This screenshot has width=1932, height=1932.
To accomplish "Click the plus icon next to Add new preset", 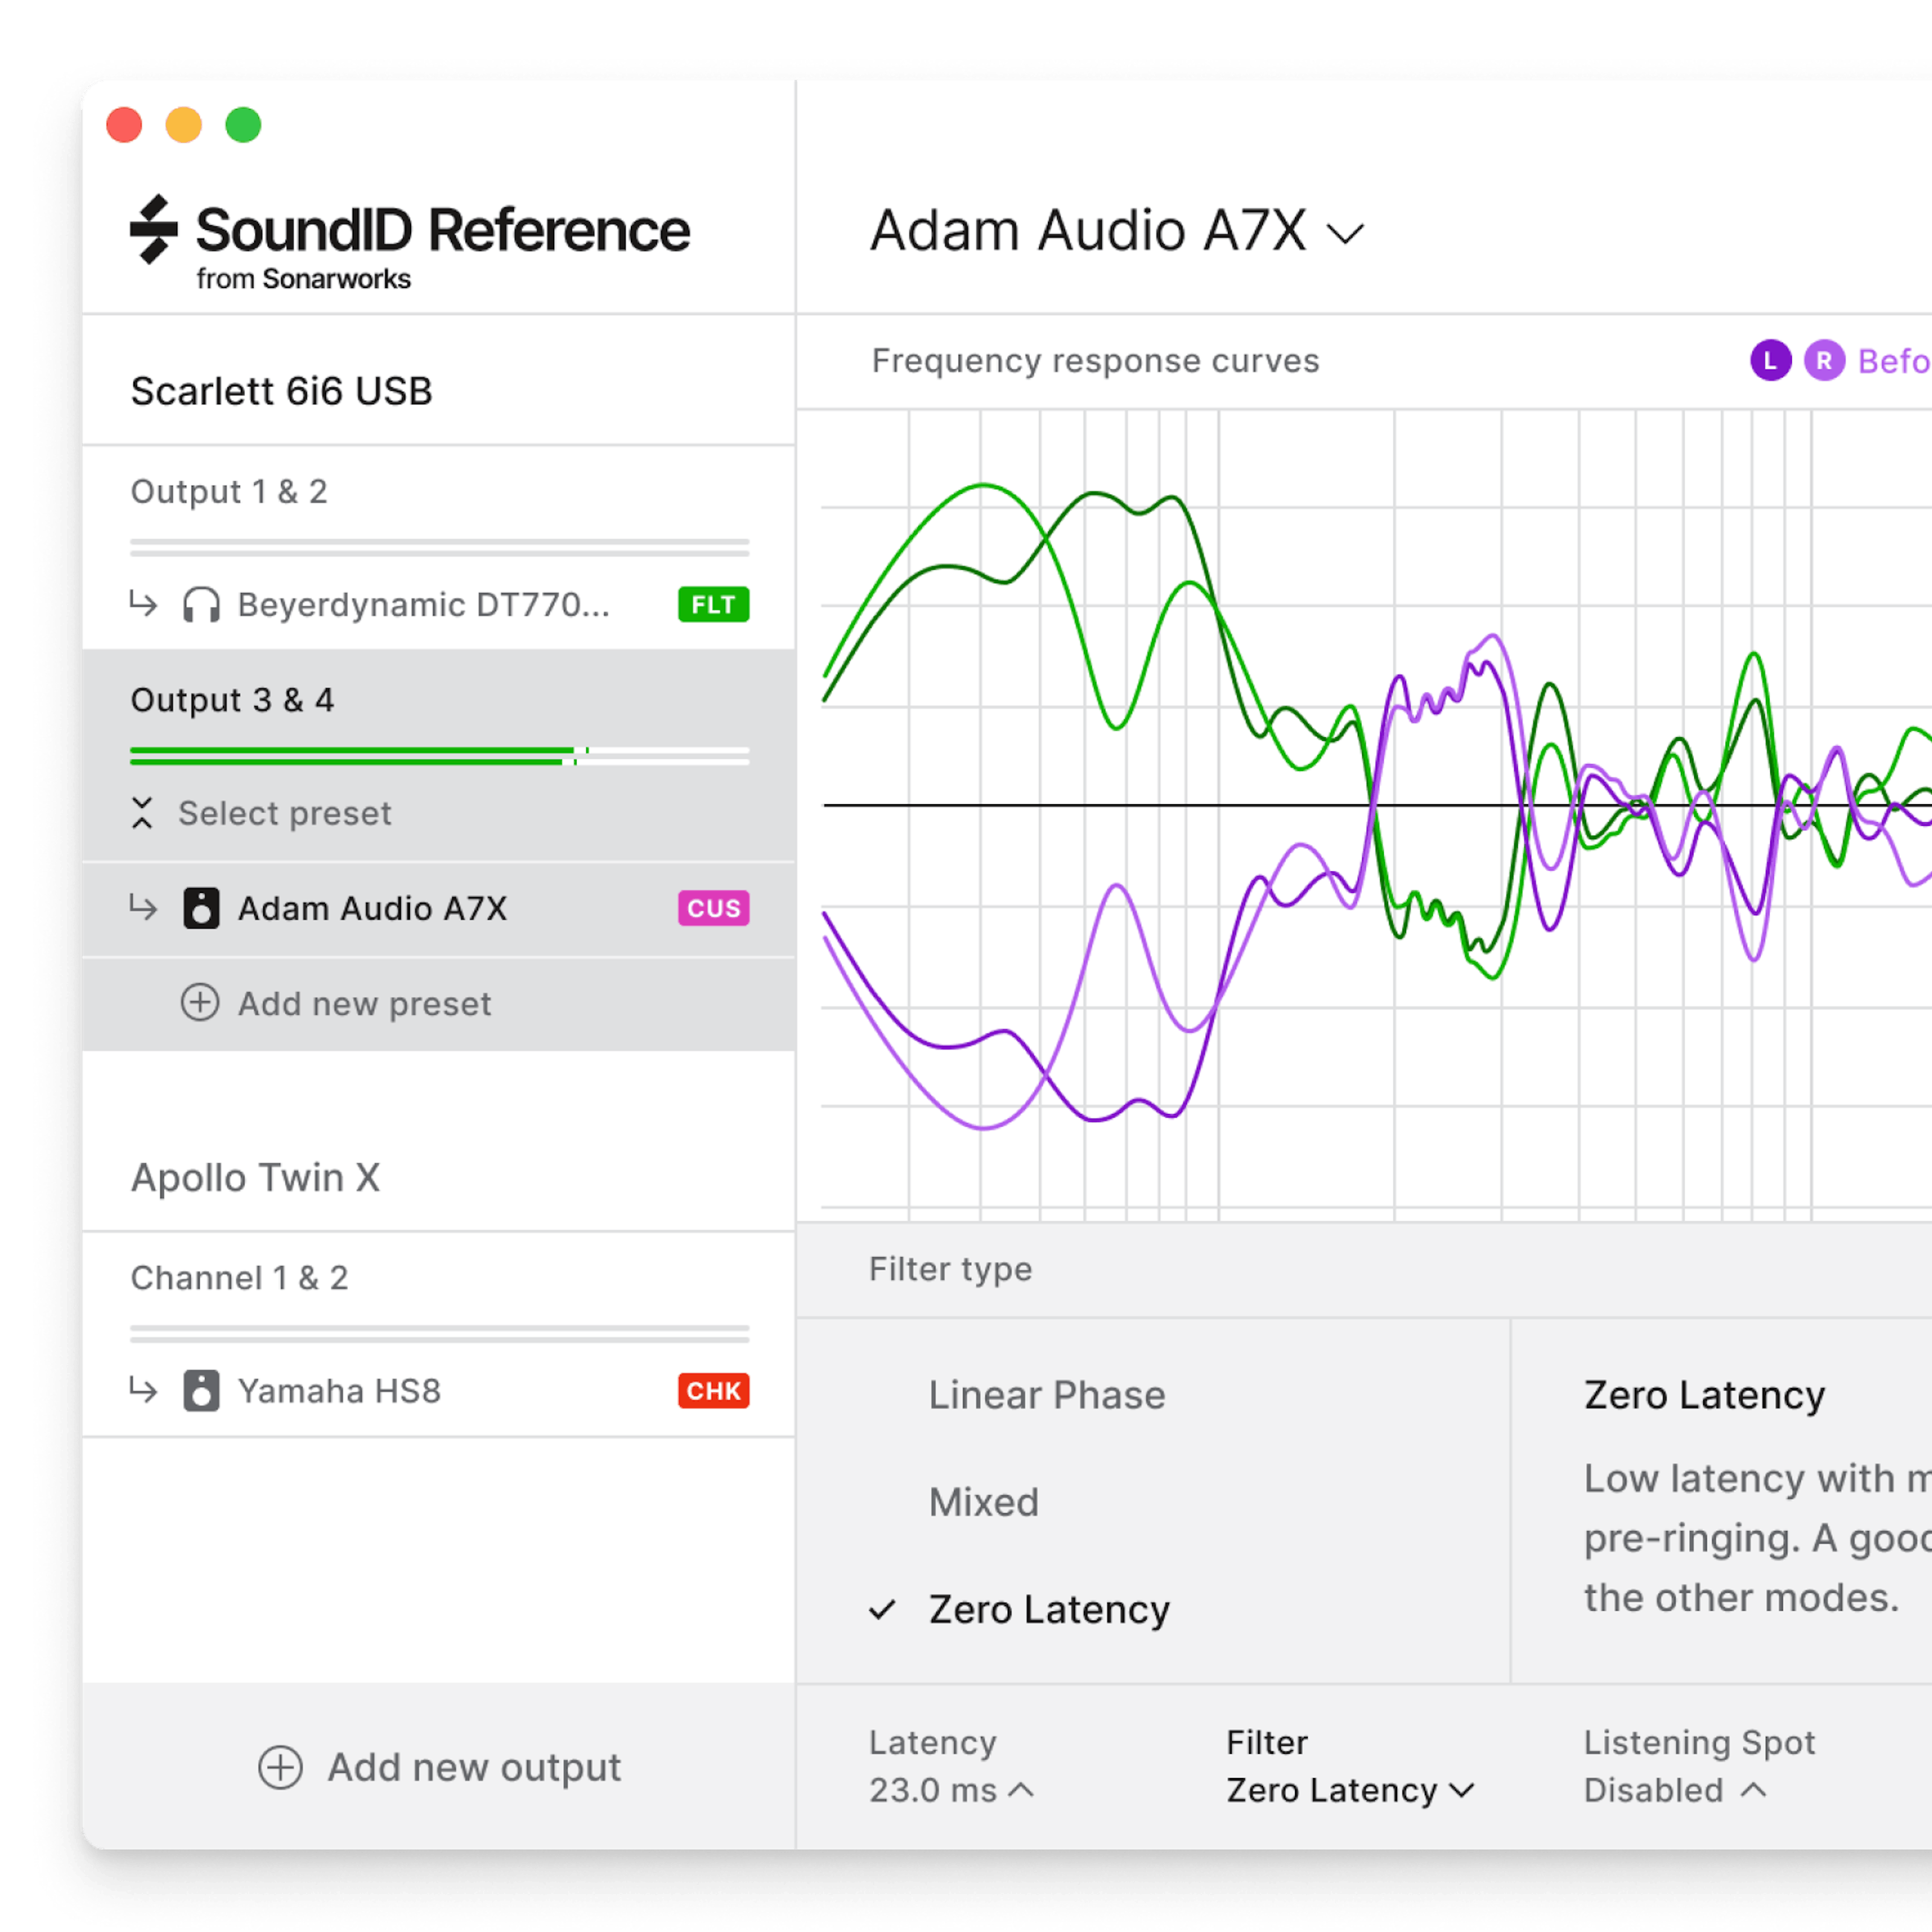I will pyautogui.click(x=200, y=1003).
